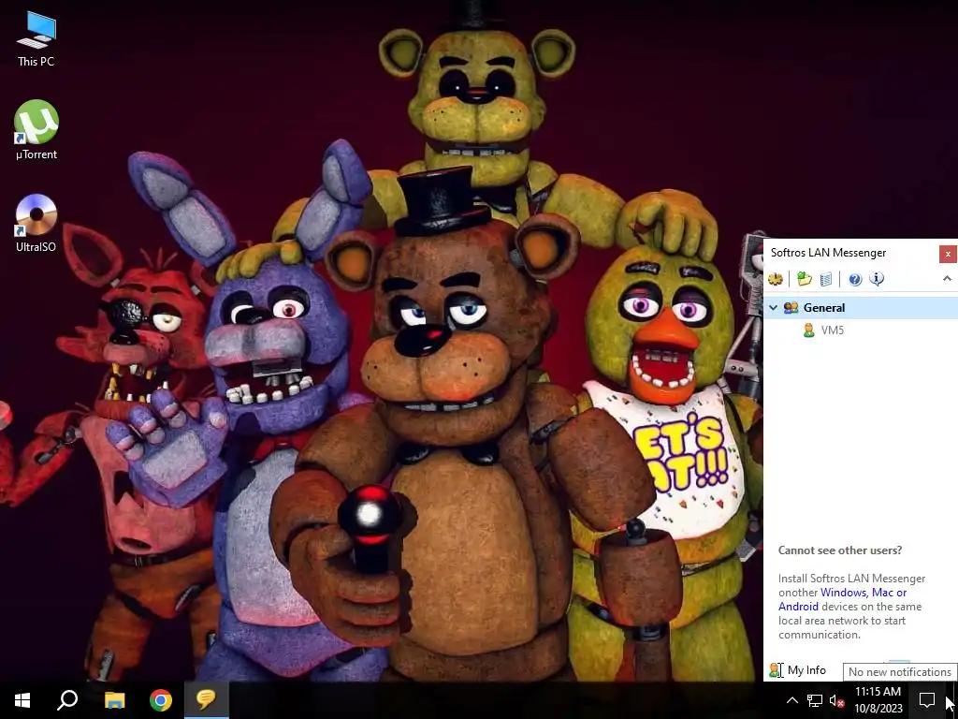The height and width of the screenshot is (719, 958).
Task: Collapse the General group arrow
Action: 774,307
